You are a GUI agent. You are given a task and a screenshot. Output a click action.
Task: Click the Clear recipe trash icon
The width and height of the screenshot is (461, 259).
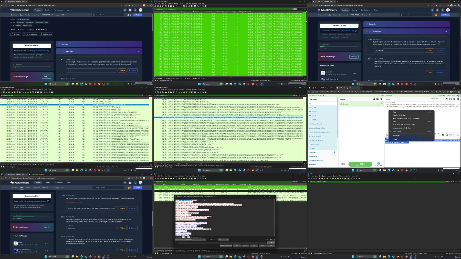pyautogui.click(x=381, y=99)
